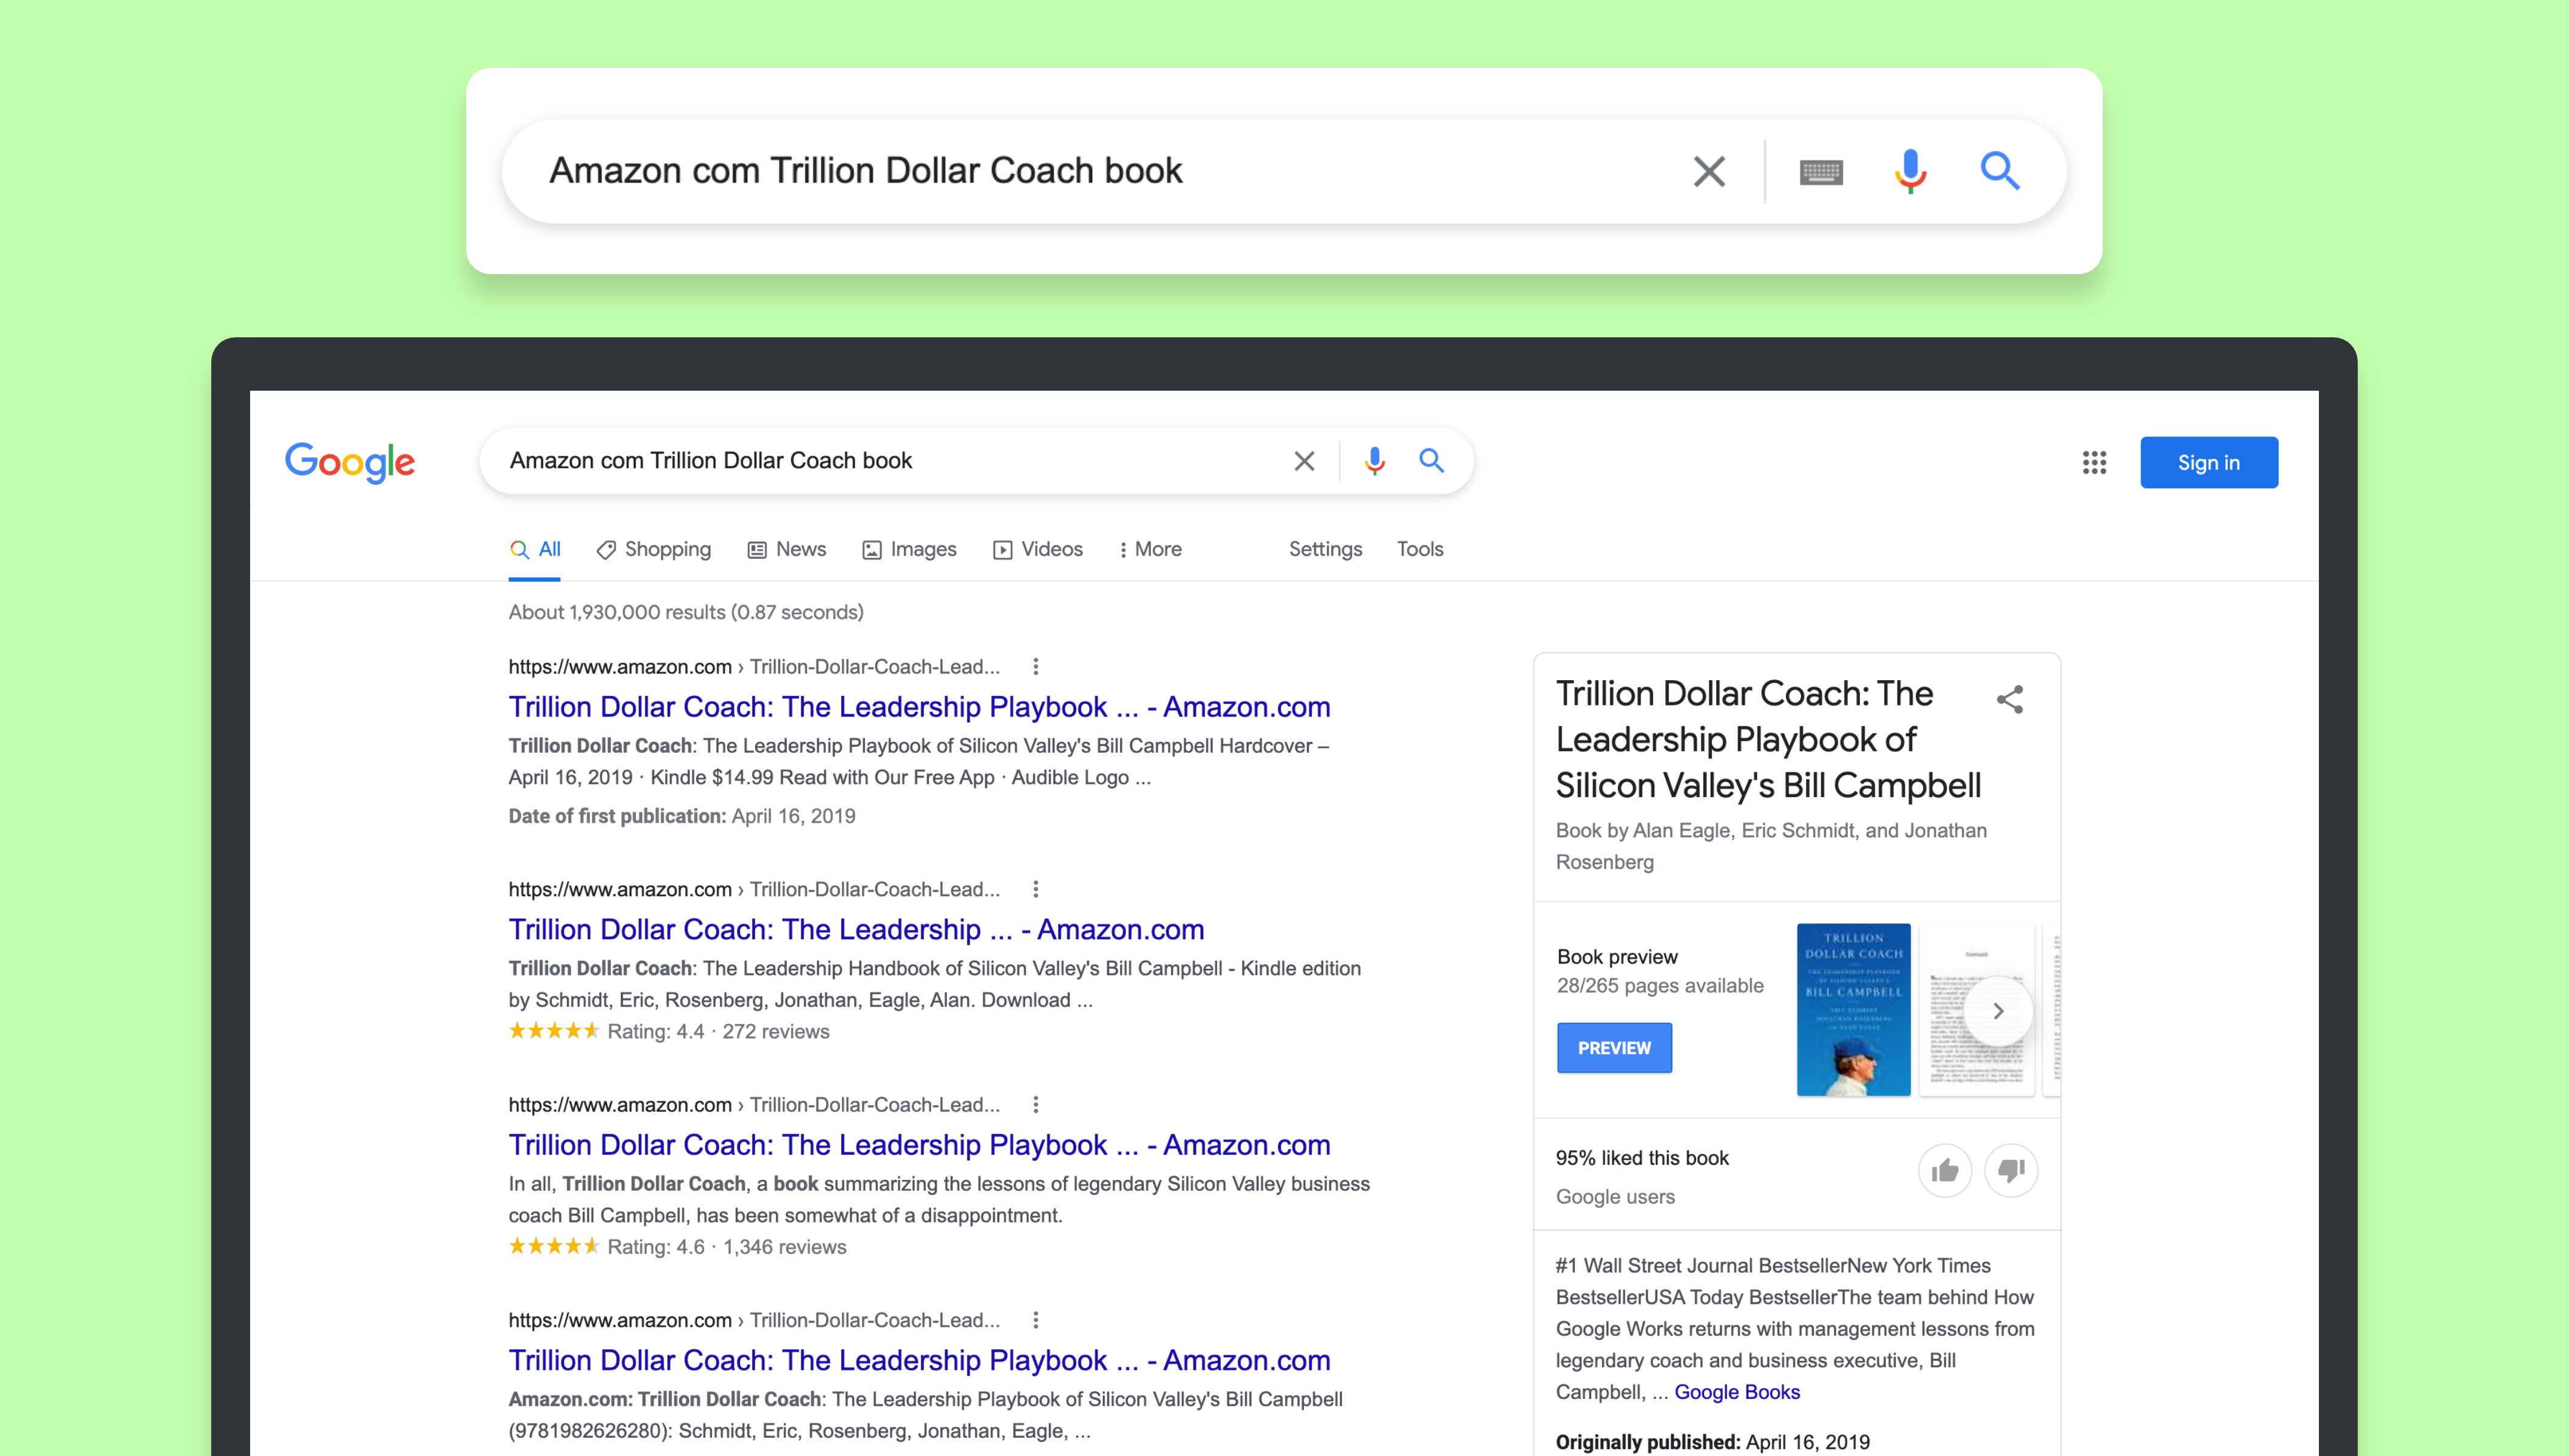
Task: Open 'Trillion Dollar Coach: The Leadership ...' Kindle result
Action: pyautogui.click(x=857, y=930)
